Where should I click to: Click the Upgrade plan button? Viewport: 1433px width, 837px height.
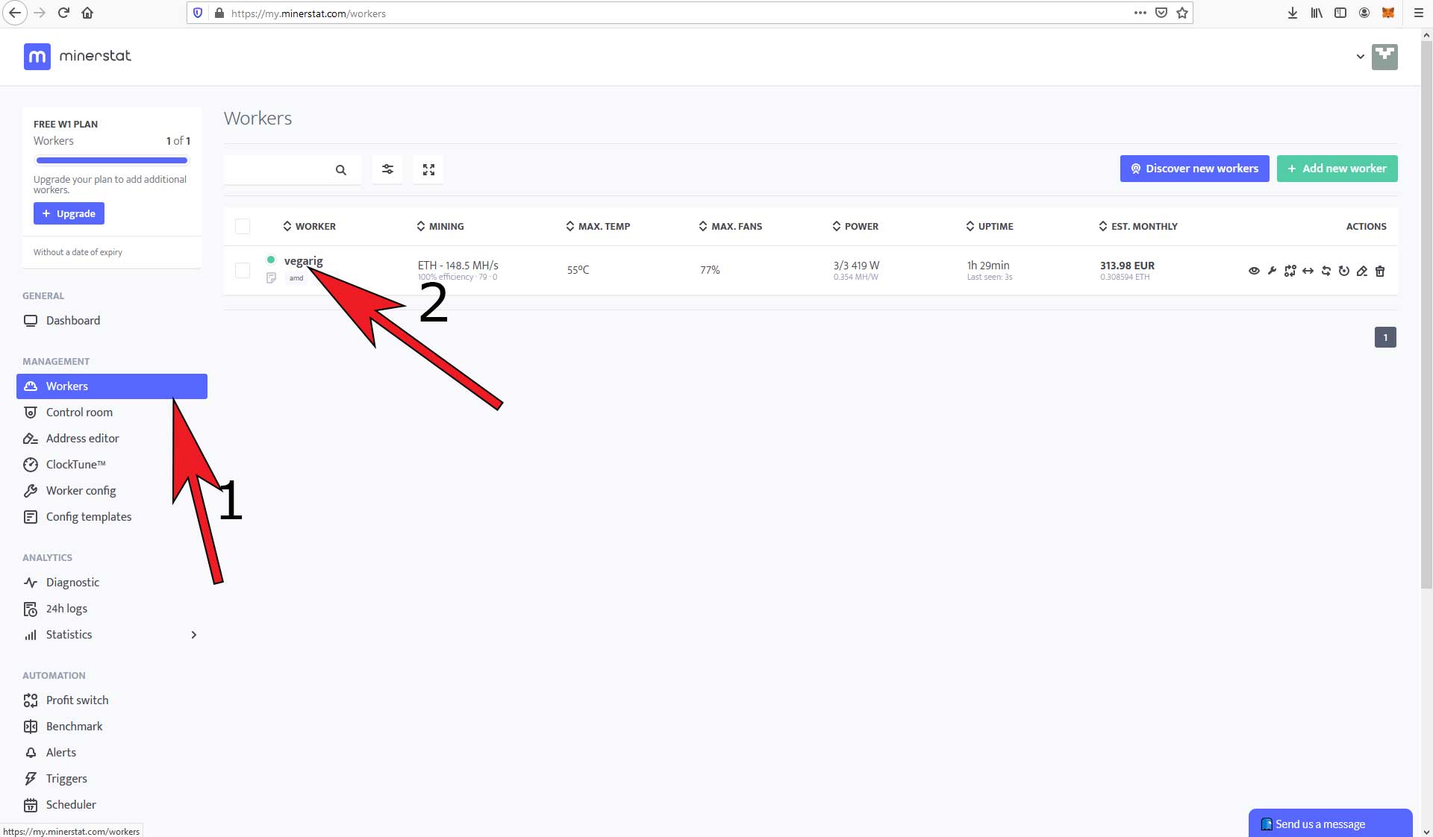(x=69, y=213)
